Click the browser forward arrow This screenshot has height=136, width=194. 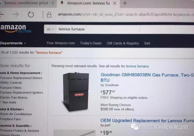click(16, 14)
